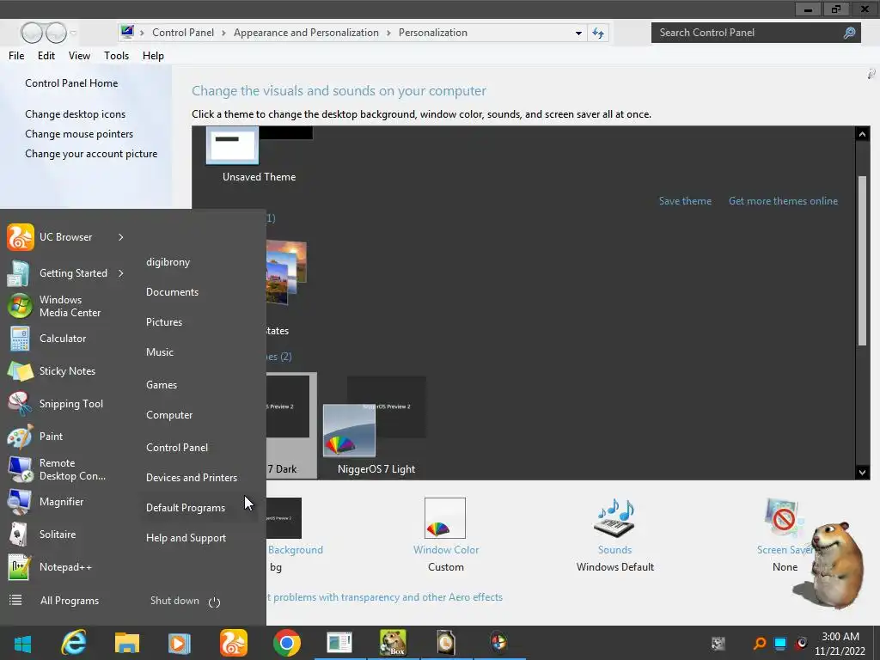This screenshot has height=660, width=880.
Task: Click the Windows Start button on taskbar
Action: click(x=22, y=643)
